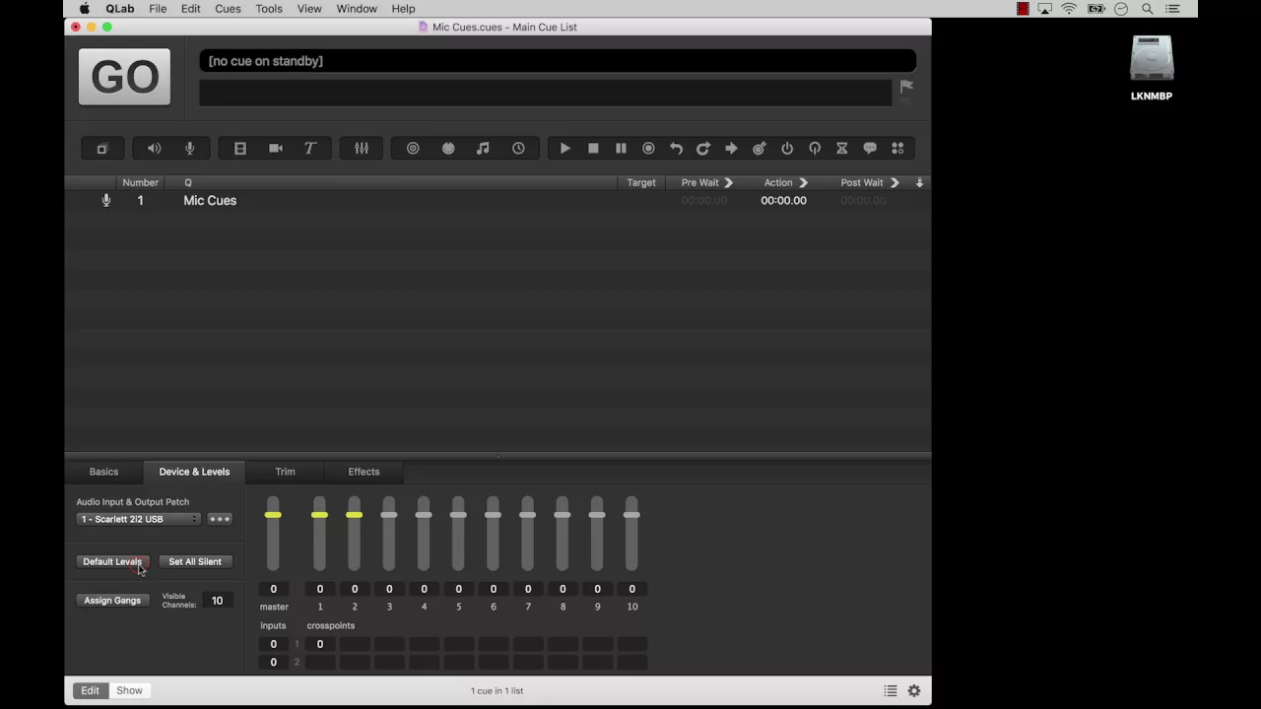This screenshot has height=709, width=1261.
Task: Add a Stop cue (square icon)
Action: (593, 149)
